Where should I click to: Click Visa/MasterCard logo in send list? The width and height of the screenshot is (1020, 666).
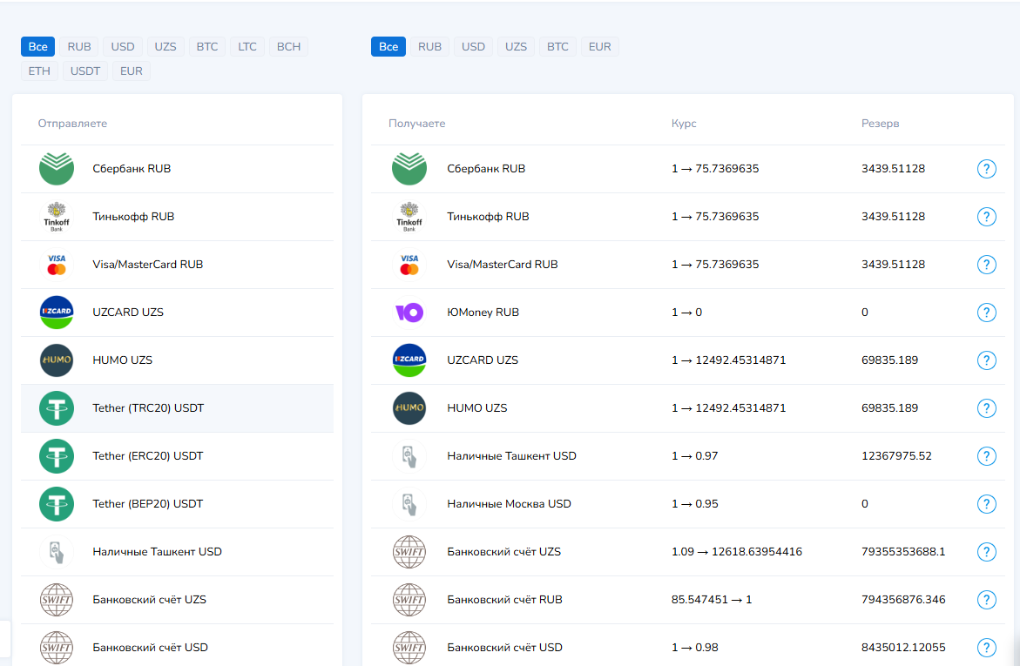[x=57, y=265]
